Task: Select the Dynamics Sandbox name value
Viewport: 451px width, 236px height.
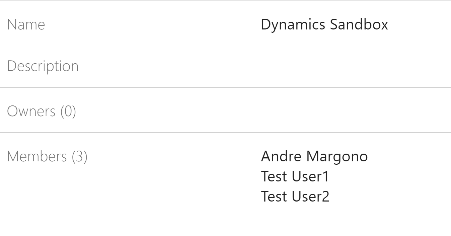Action: point(324,25)
